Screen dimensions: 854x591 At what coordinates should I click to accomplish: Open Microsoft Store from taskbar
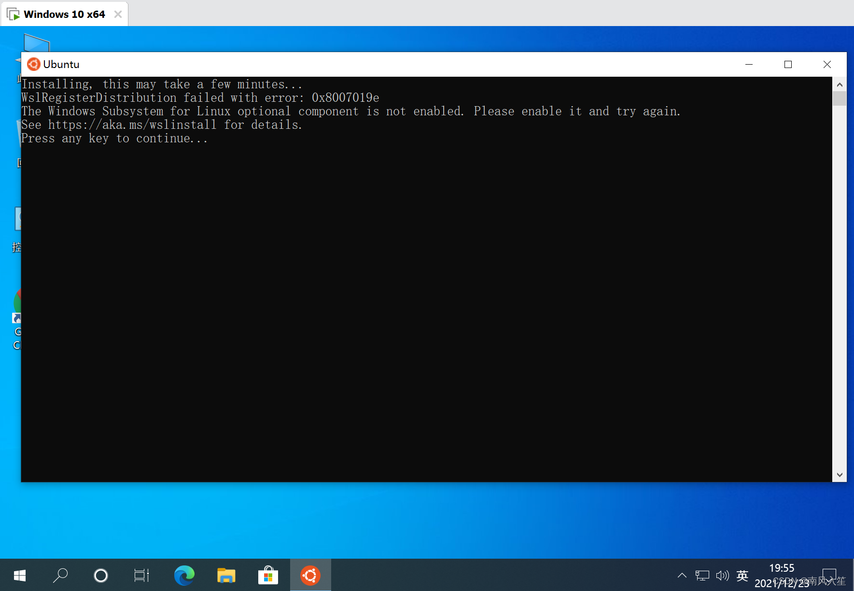[268, 575]
